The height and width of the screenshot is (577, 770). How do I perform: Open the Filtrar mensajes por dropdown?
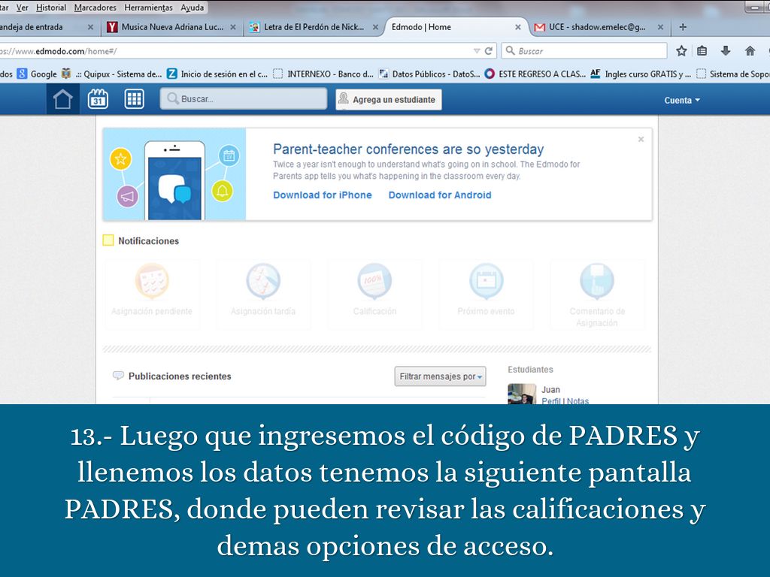(440, 376)
